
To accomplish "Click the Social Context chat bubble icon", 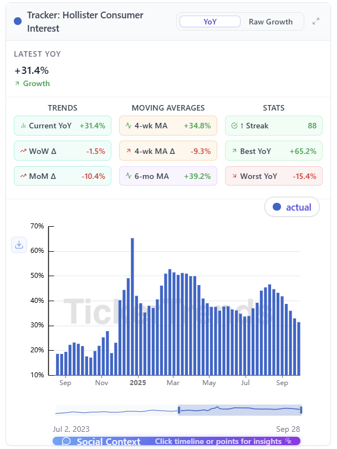I will point(67,441).
